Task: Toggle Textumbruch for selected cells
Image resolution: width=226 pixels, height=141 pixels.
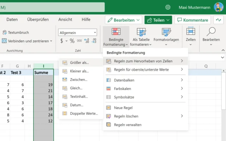Action: (18, 32)
